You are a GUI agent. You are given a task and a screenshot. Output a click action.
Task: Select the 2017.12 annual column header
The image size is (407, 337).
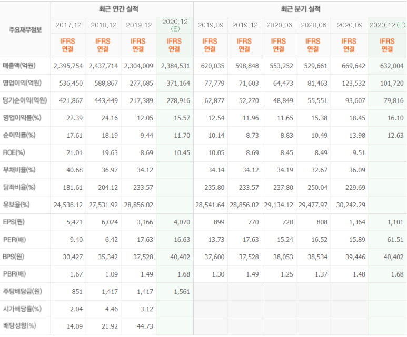(x=68, y=25)
